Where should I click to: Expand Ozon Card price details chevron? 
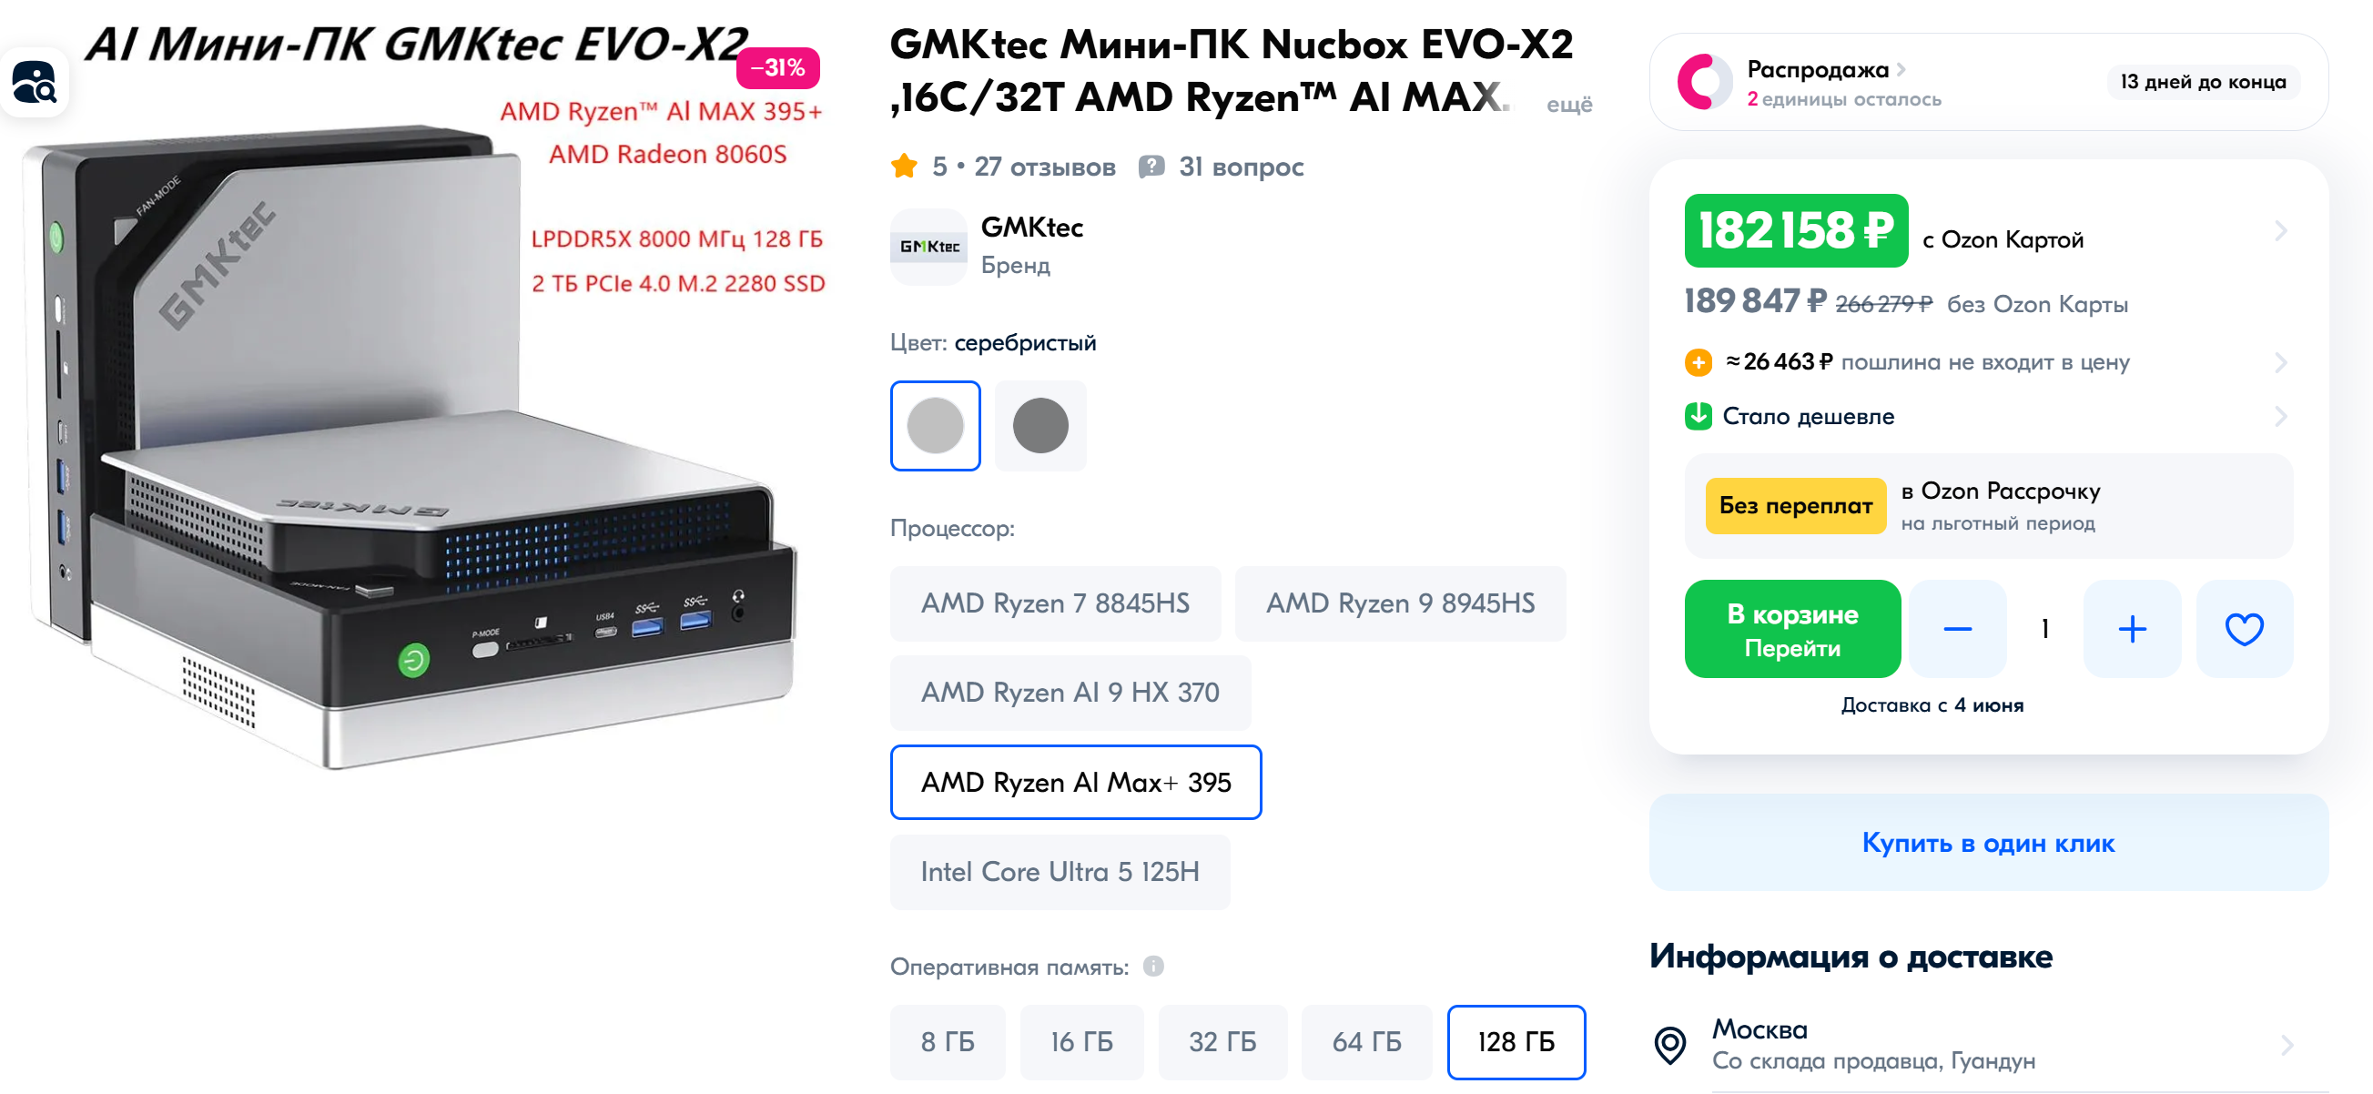[2280, 230]
